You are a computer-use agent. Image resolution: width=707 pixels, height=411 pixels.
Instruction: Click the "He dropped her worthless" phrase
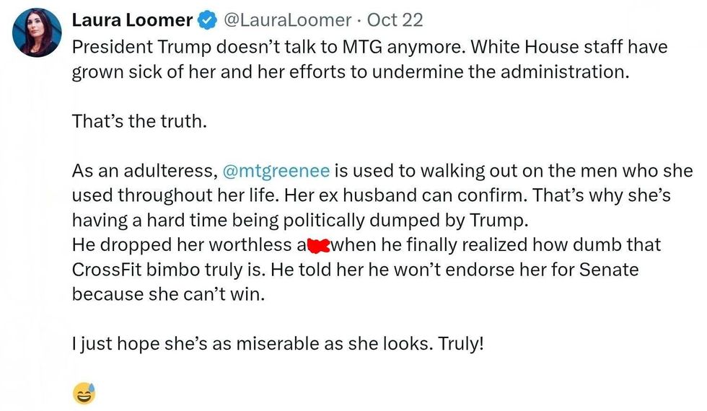point(182,245)
